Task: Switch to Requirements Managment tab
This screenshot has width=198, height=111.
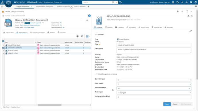Action: click(45, 6)
